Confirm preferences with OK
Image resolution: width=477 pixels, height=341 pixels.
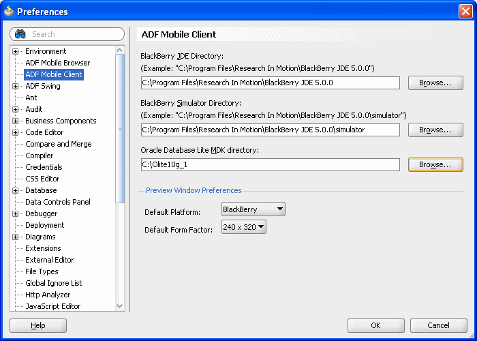tap(375, 325)
